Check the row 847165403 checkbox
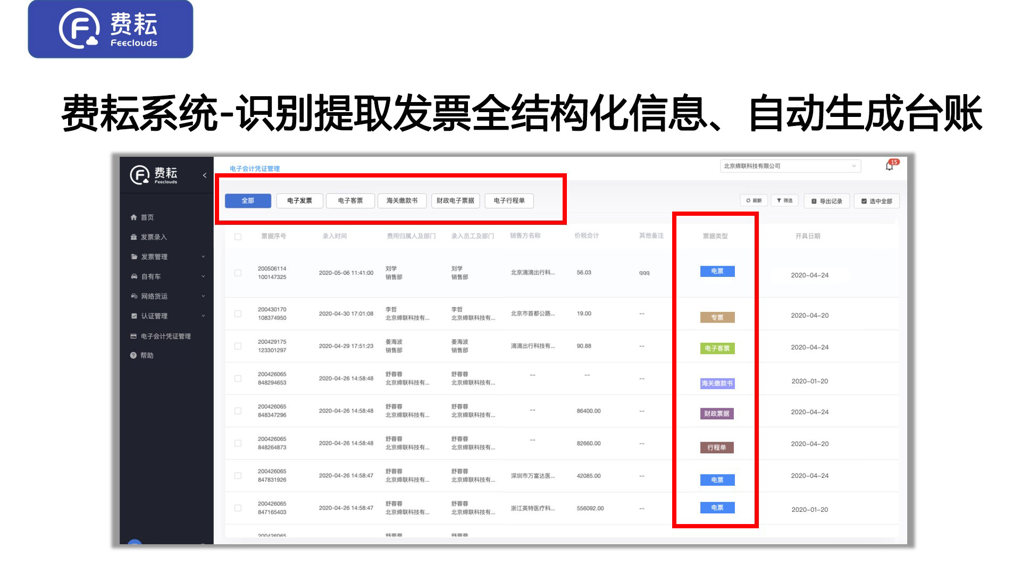This screenshot has height=574, width=1021. (238, 508)
